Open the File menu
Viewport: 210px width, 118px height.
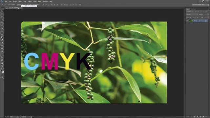click(6, 1)
